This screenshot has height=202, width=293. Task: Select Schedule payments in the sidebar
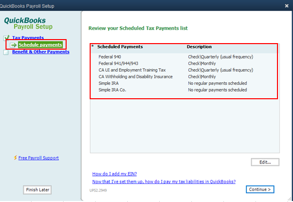41,45
